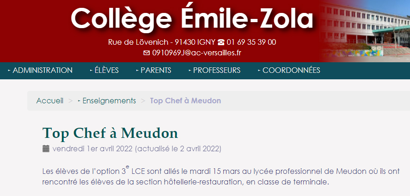The width and height of the screenshot is (410, 196).
Task: Expand the arrow next to ADMINISTRATION
Action: point(9,71)
